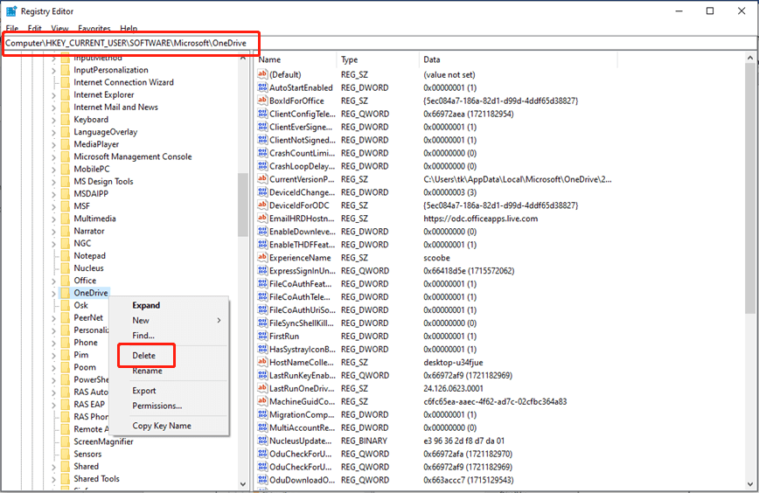This screenshot has height=493, width=759.
Task: Select Permissions... in the context menu
Action: [x=157, y=406]
